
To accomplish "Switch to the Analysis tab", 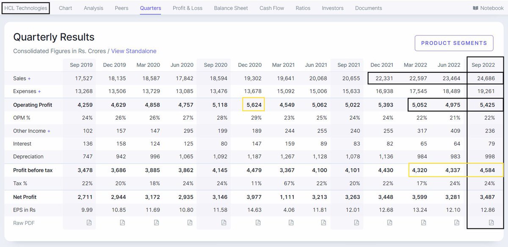I will coord(94,8).
